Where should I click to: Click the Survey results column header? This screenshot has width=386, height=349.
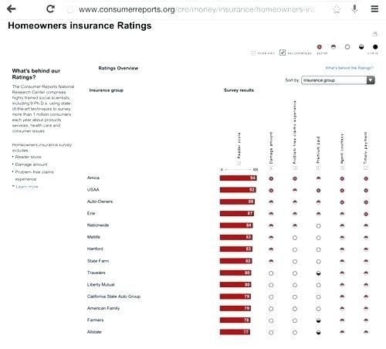click(x=239, y=90)
